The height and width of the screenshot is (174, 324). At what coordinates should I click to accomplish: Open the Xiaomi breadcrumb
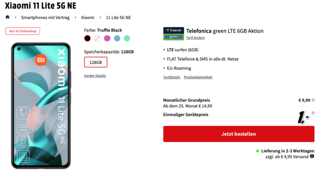[88, 17]
